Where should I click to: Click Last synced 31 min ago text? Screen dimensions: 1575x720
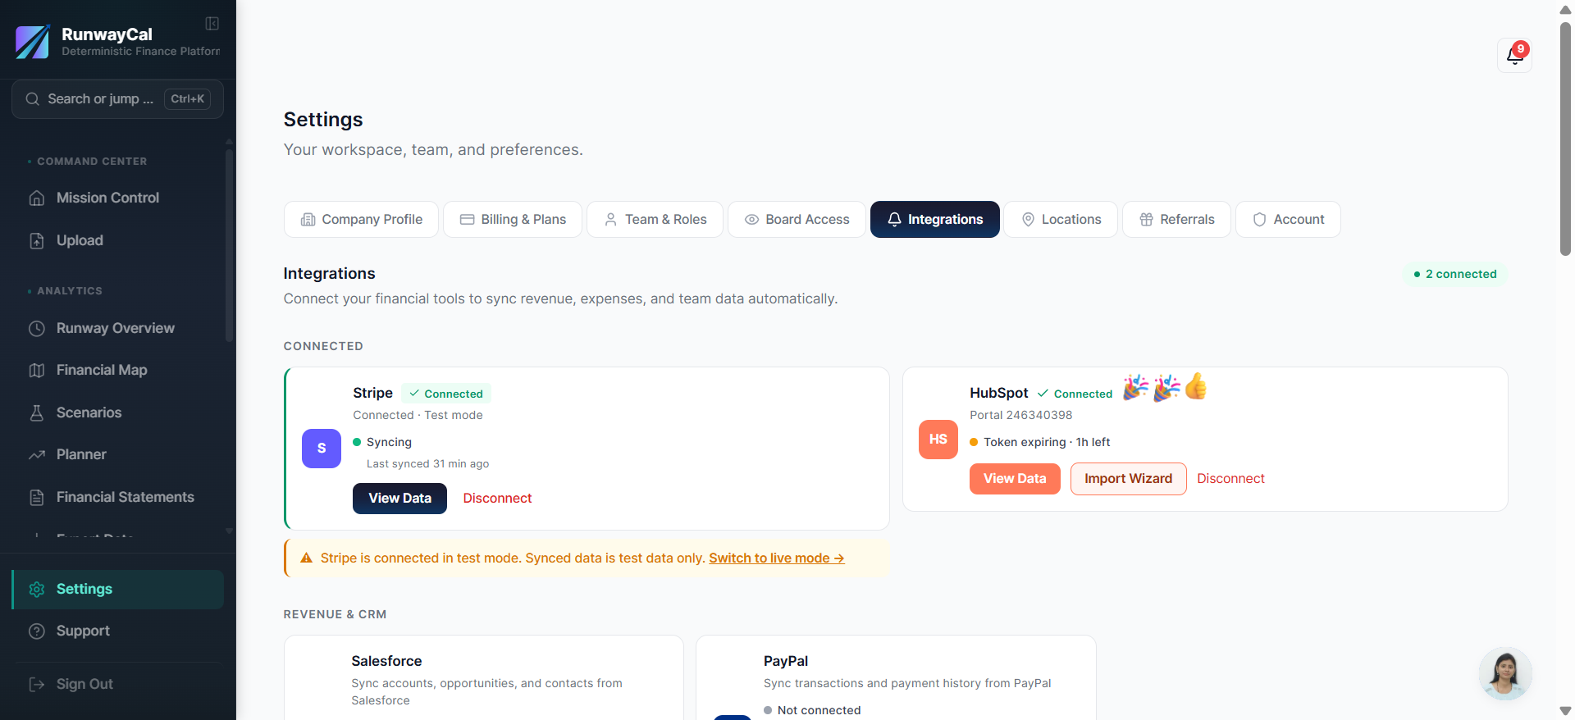(427, 464)
